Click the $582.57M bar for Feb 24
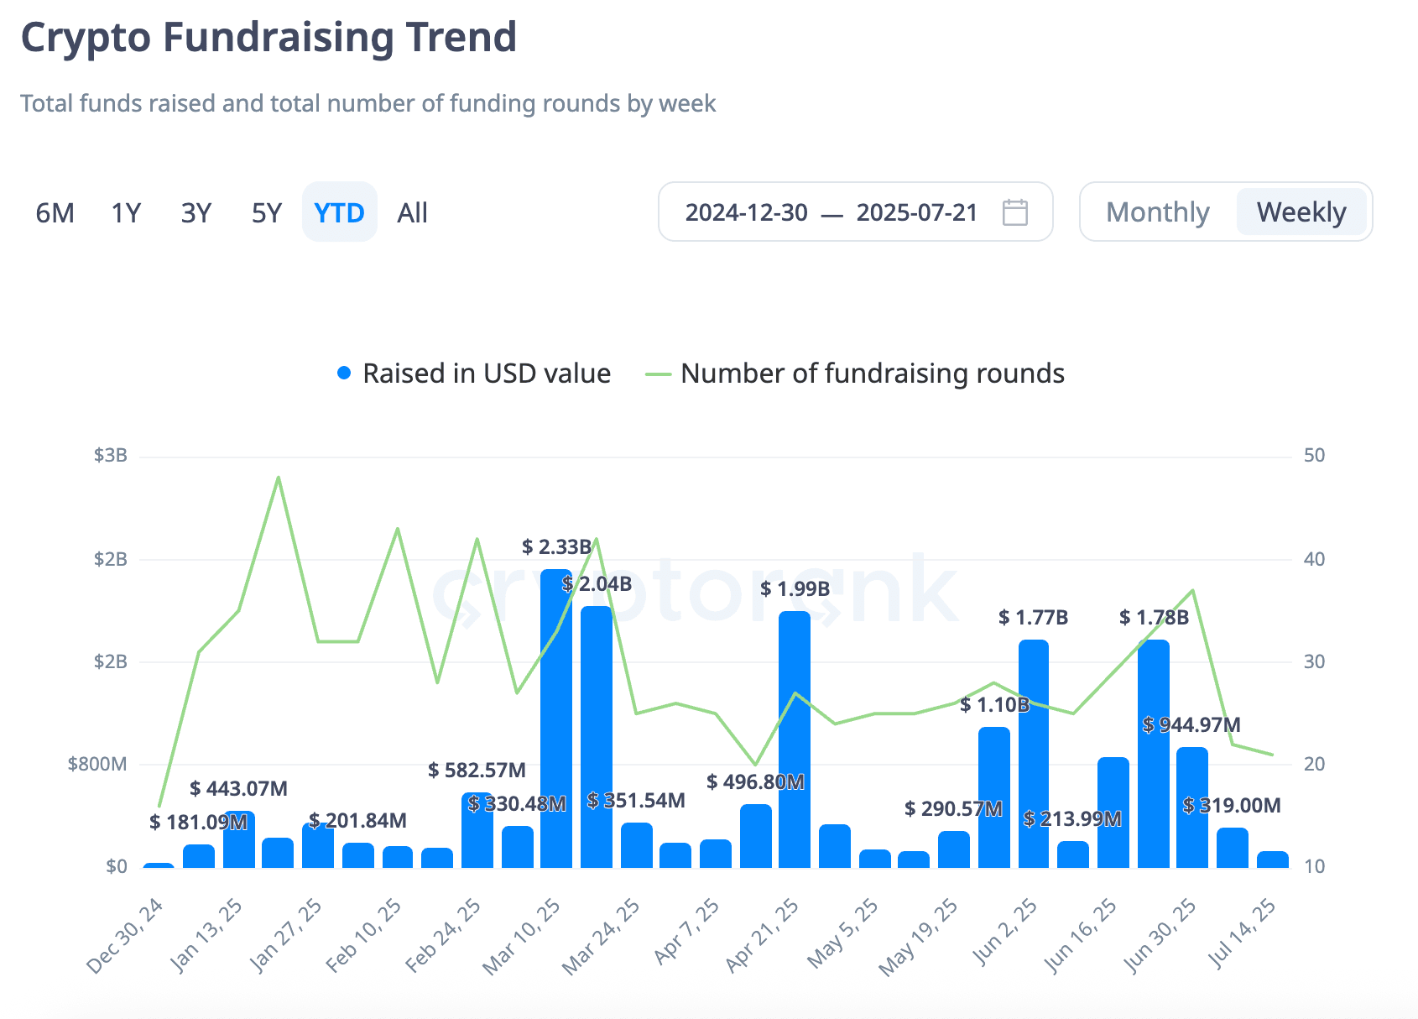The image size is (1418, 1019). 477,830
